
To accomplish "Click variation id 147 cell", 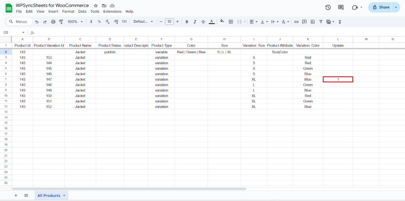I will (49, 79).
